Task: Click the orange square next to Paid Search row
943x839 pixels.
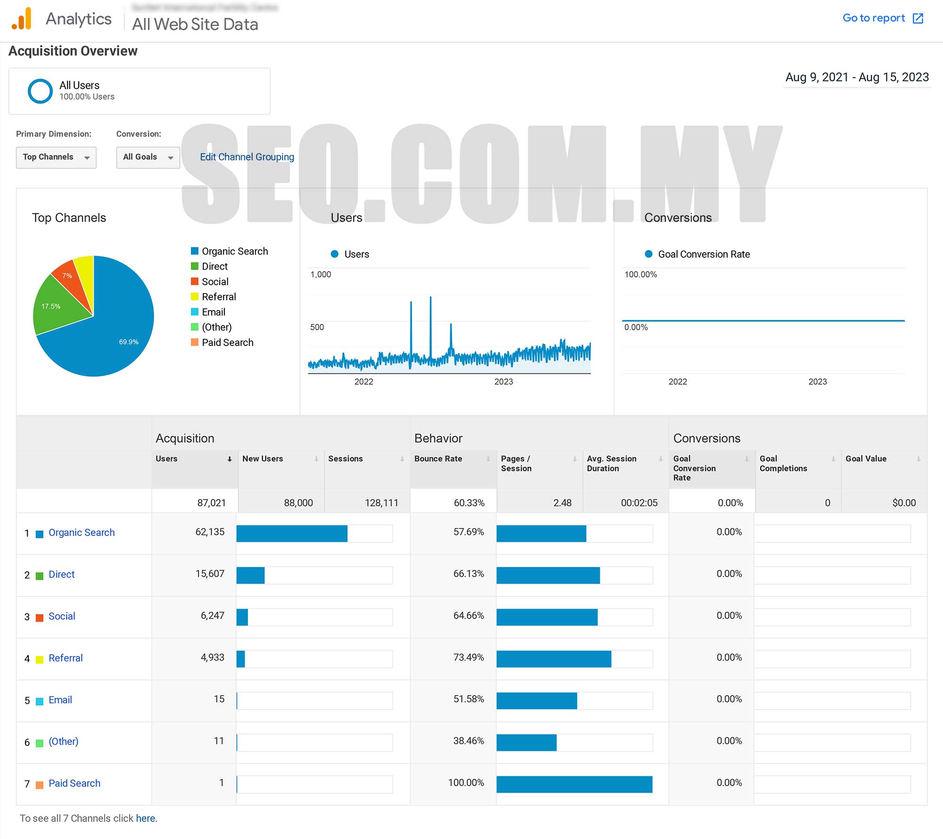Action: (40, 785)
